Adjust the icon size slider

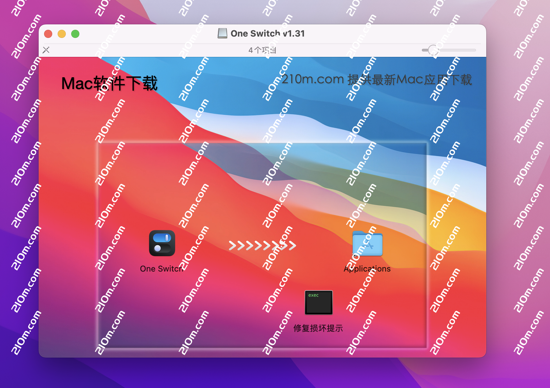449,50
